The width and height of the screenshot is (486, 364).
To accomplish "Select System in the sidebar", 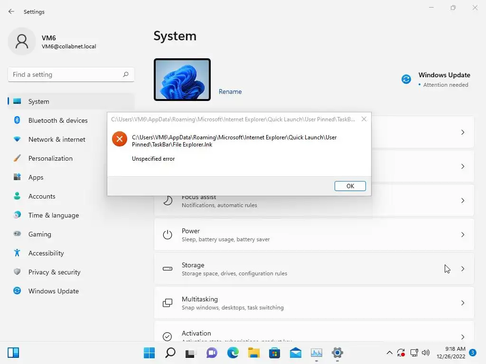I will pos(71,101).
